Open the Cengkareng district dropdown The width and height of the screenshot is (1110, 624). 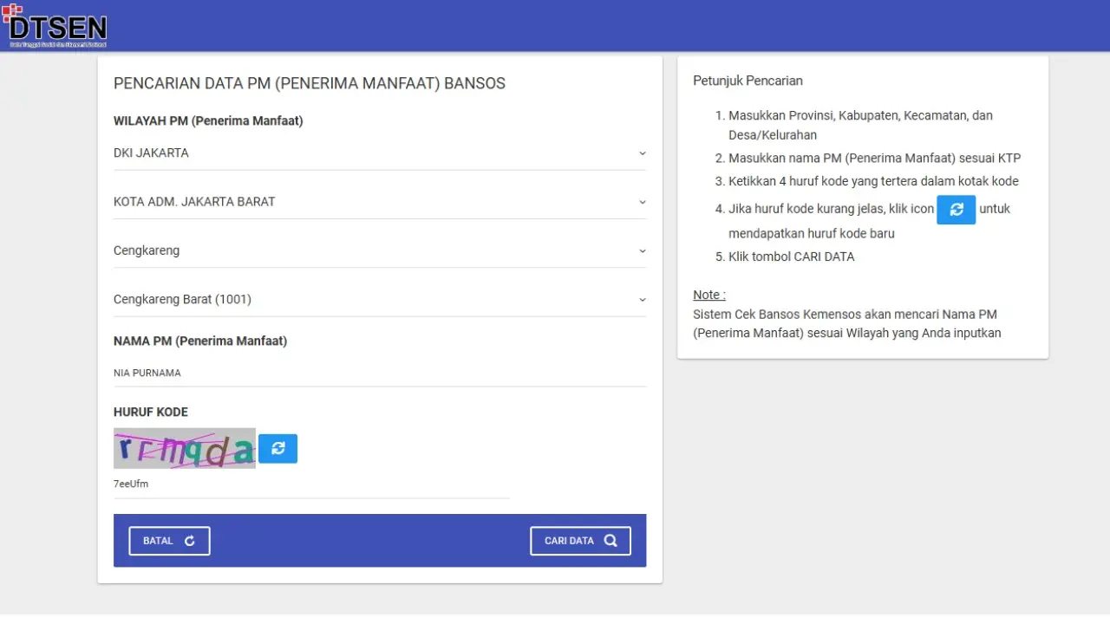click(x=380, y=250)
